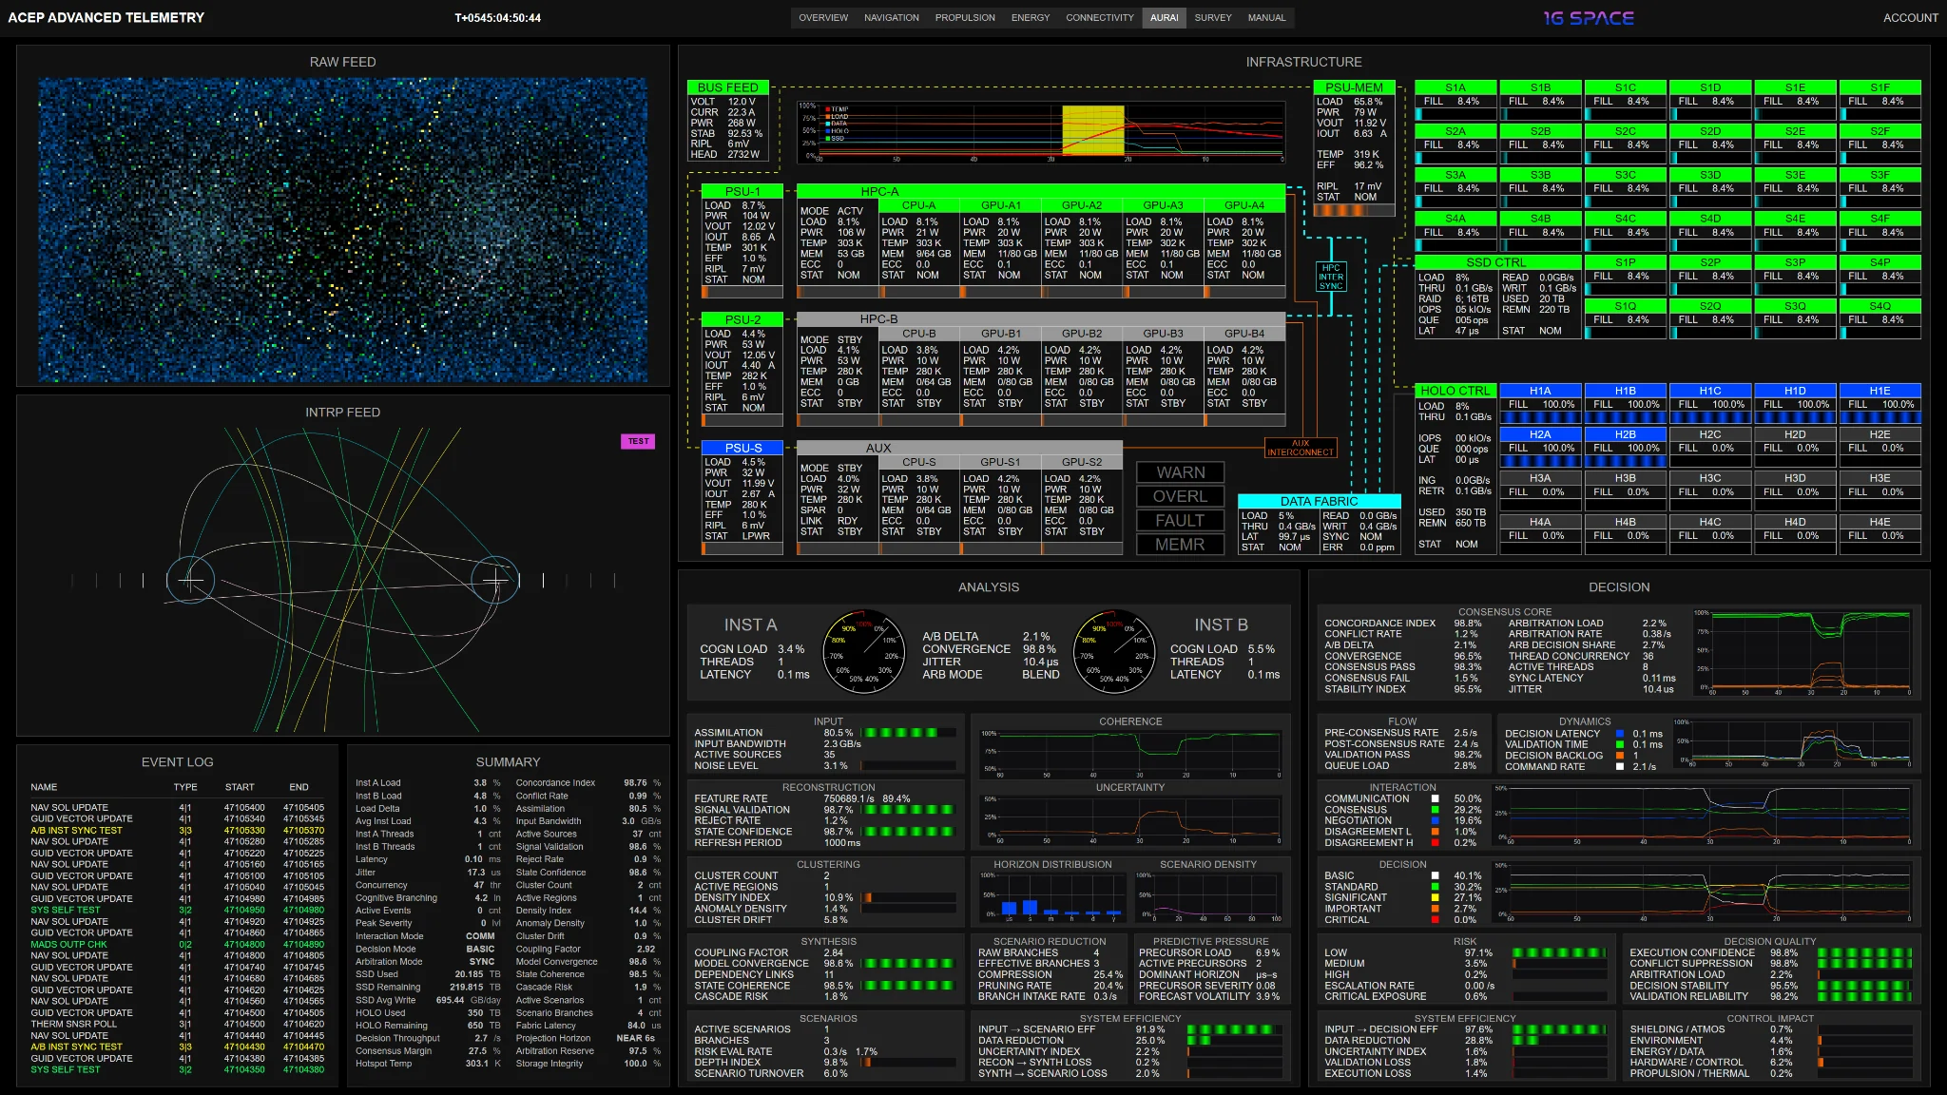Click the BUS FEED load history chart

coord(1042,132)
